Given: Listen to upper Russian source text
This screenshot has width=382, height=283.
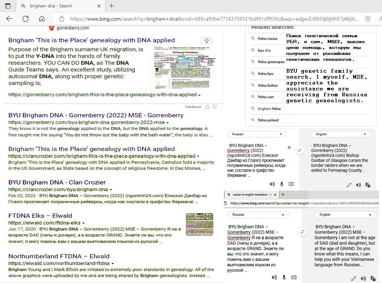Looking at the screenshot, I should tap(272, 184).
